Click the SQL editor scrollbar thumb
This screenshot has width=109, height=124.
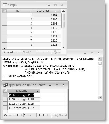100,63
